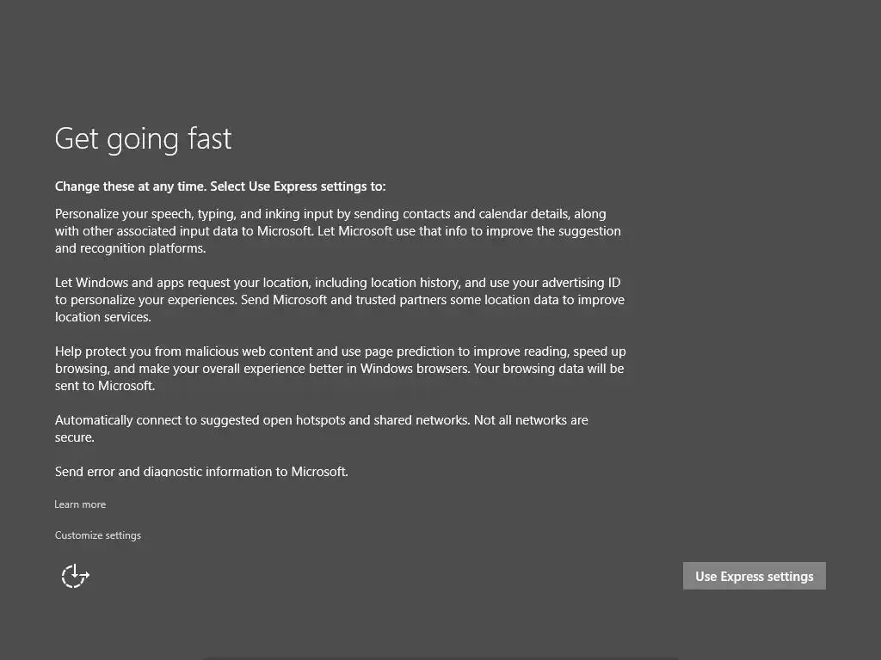Click the Use Express settings button
The width and height of the screenshot is (881, 660).
[x=754, y=576]
